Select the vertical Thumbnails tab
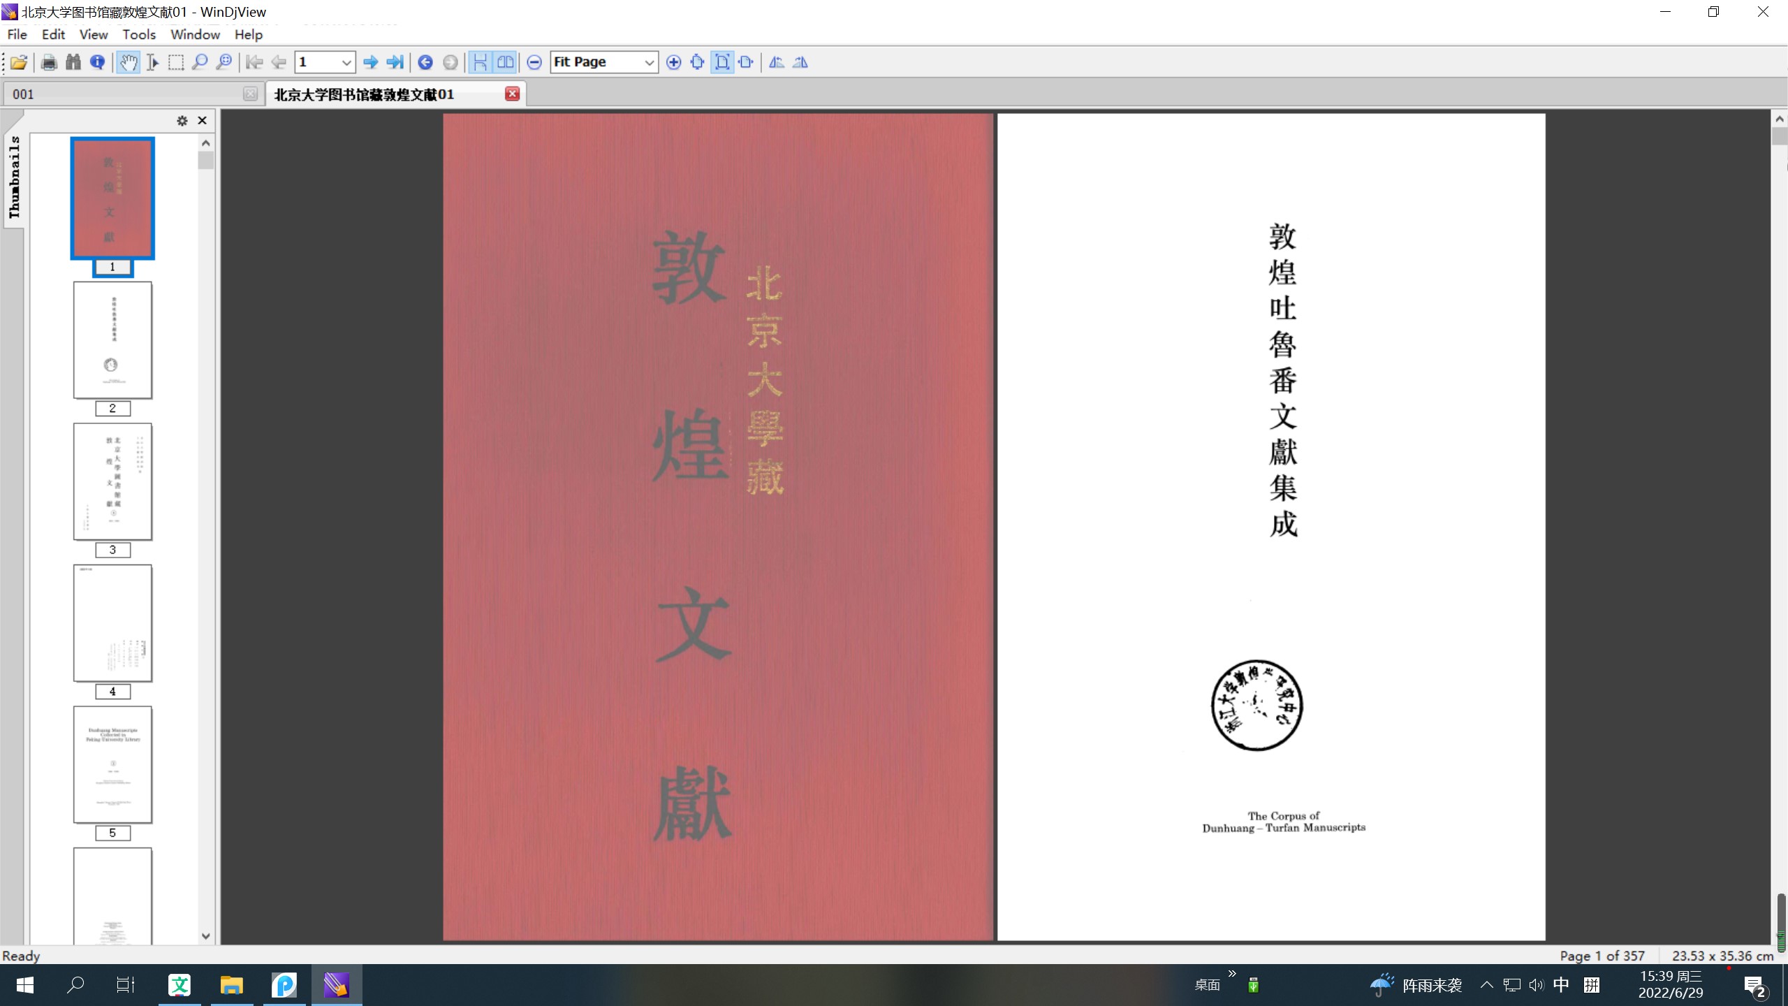The width and height of the screenshot is (1788, 1006). click(x=14, y=177)
